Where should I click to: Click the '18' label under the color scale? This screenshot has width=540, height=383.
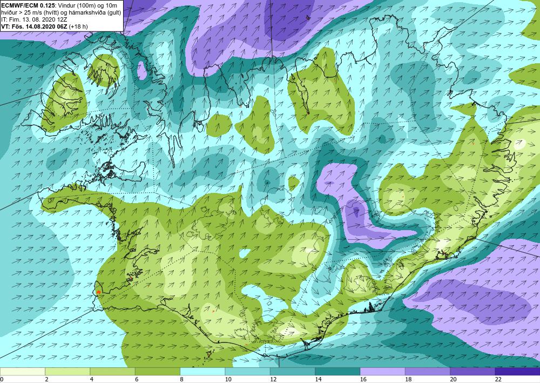tap(408, 379)
